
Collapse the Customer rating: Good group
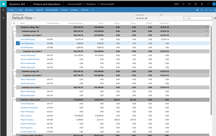pos(207,100)
